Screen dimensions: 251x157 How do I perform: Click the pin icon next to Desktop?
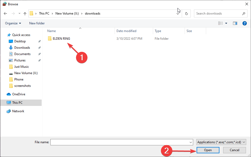(39, 41)
